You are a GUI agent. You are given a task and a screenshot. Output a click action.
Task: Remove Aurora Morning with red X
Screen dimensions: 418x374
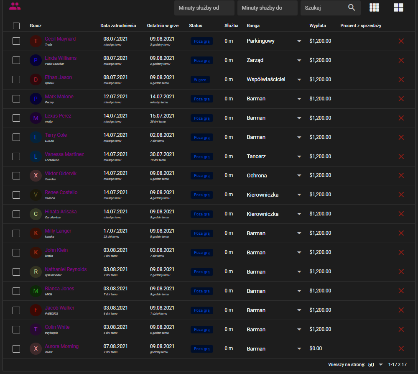(x=401, y=348)
